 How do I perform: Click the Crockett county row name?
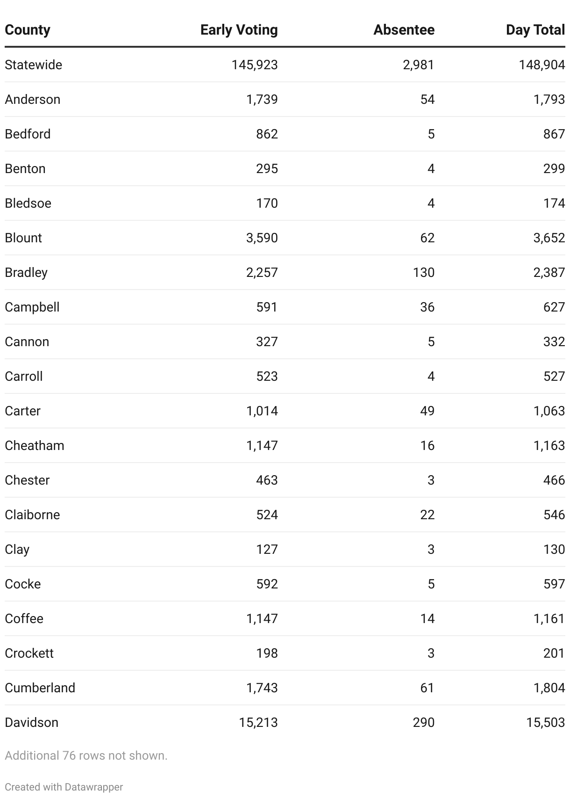[29, 653]
